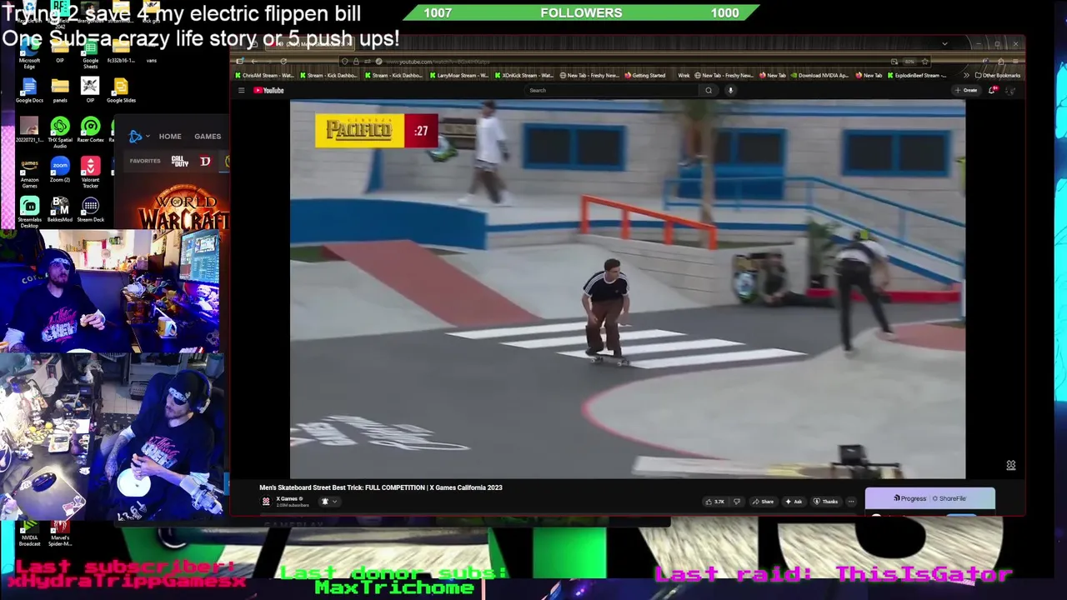Open the YouTube Create button
Viewport: 1067px width, 600px height.
point(967,90)
